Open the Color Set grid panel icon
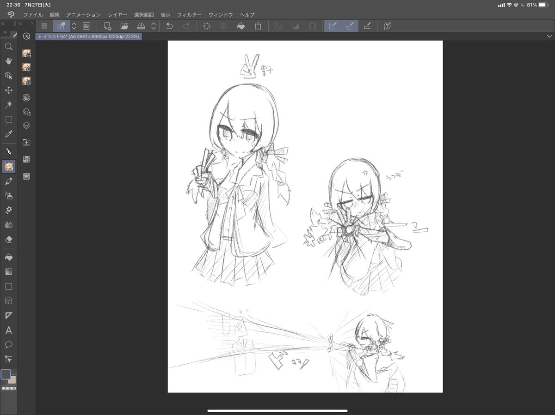 coord(26,159)
